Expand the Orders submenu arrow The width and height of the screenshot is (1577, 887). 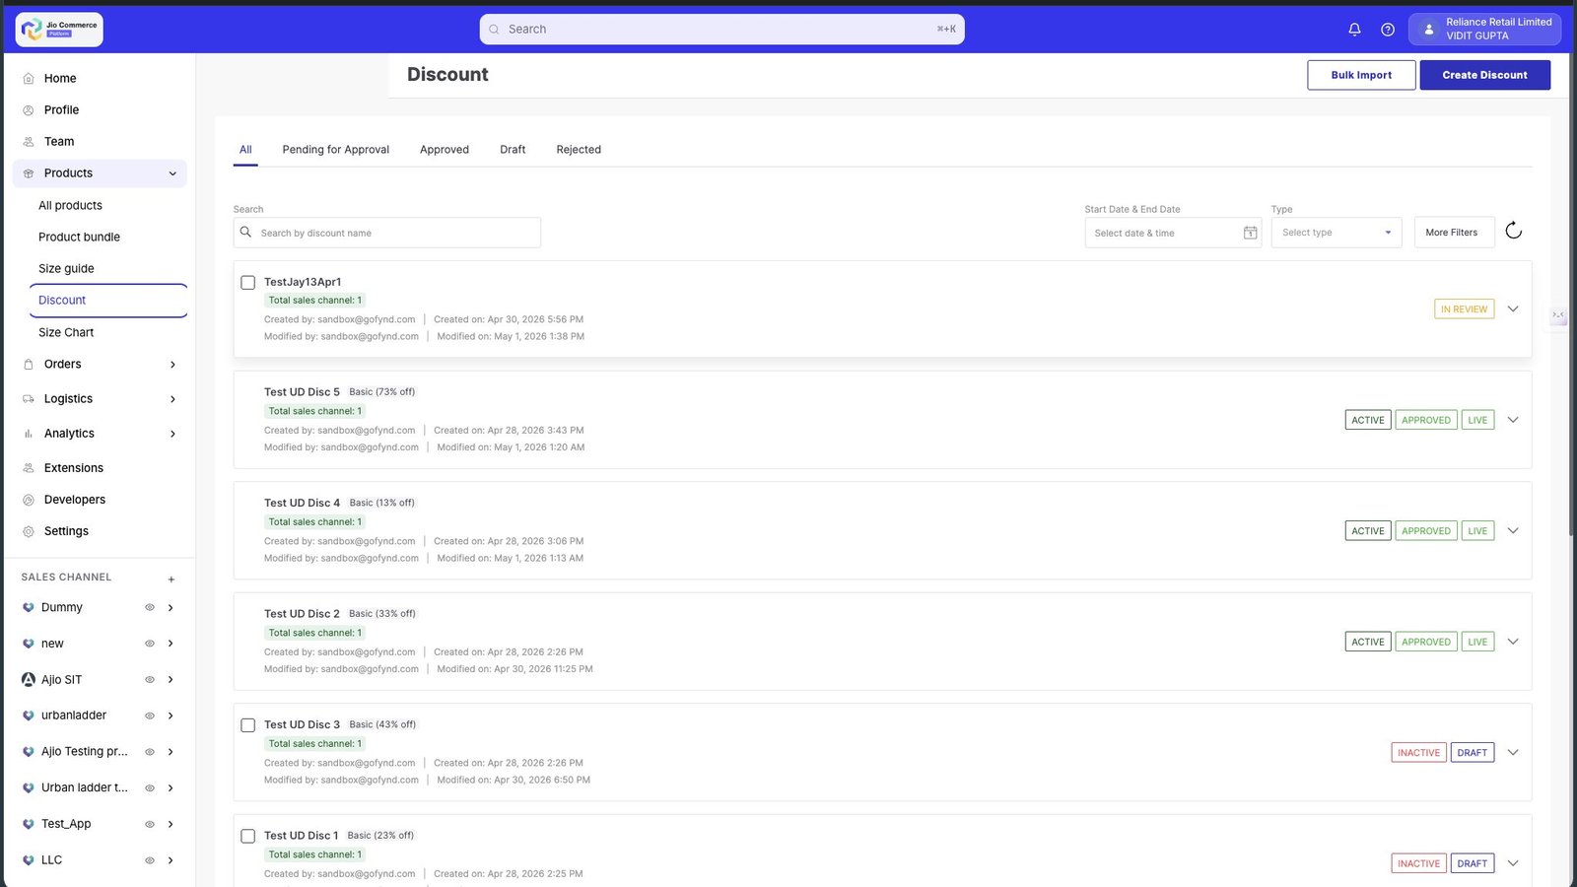pos(172,365)
